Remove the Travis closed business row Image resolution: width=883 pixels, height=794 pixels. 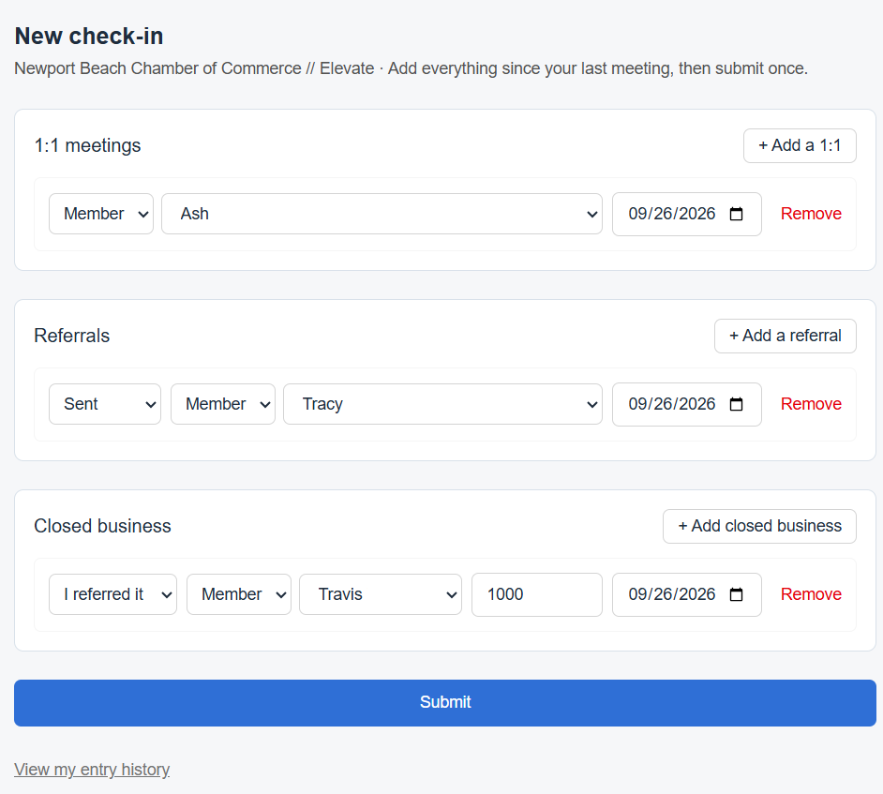click(811, 594)
